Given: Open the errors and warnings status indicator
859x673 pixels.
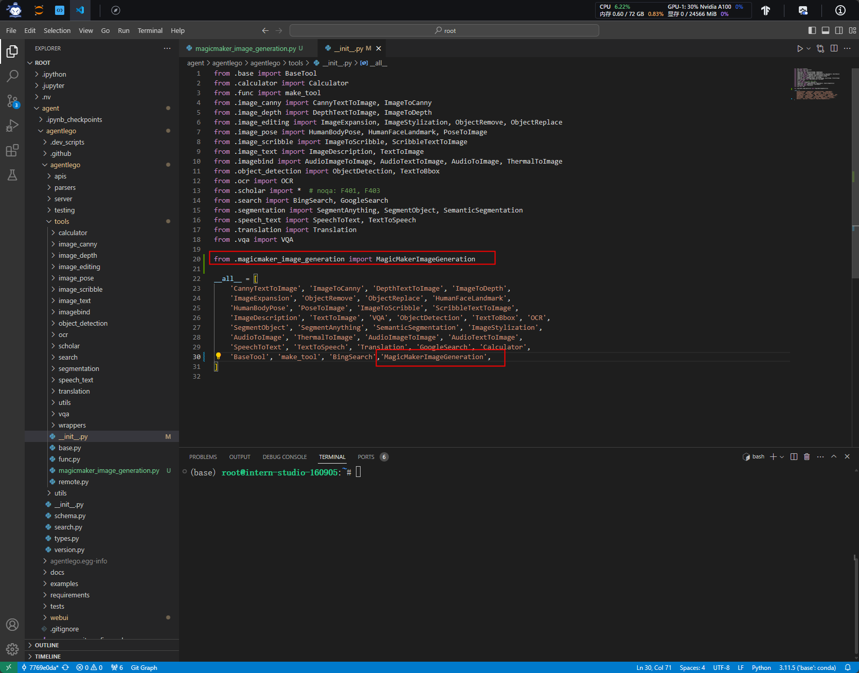Looking at the screenshot, I should pyautogui.click(x=90, y=667).
